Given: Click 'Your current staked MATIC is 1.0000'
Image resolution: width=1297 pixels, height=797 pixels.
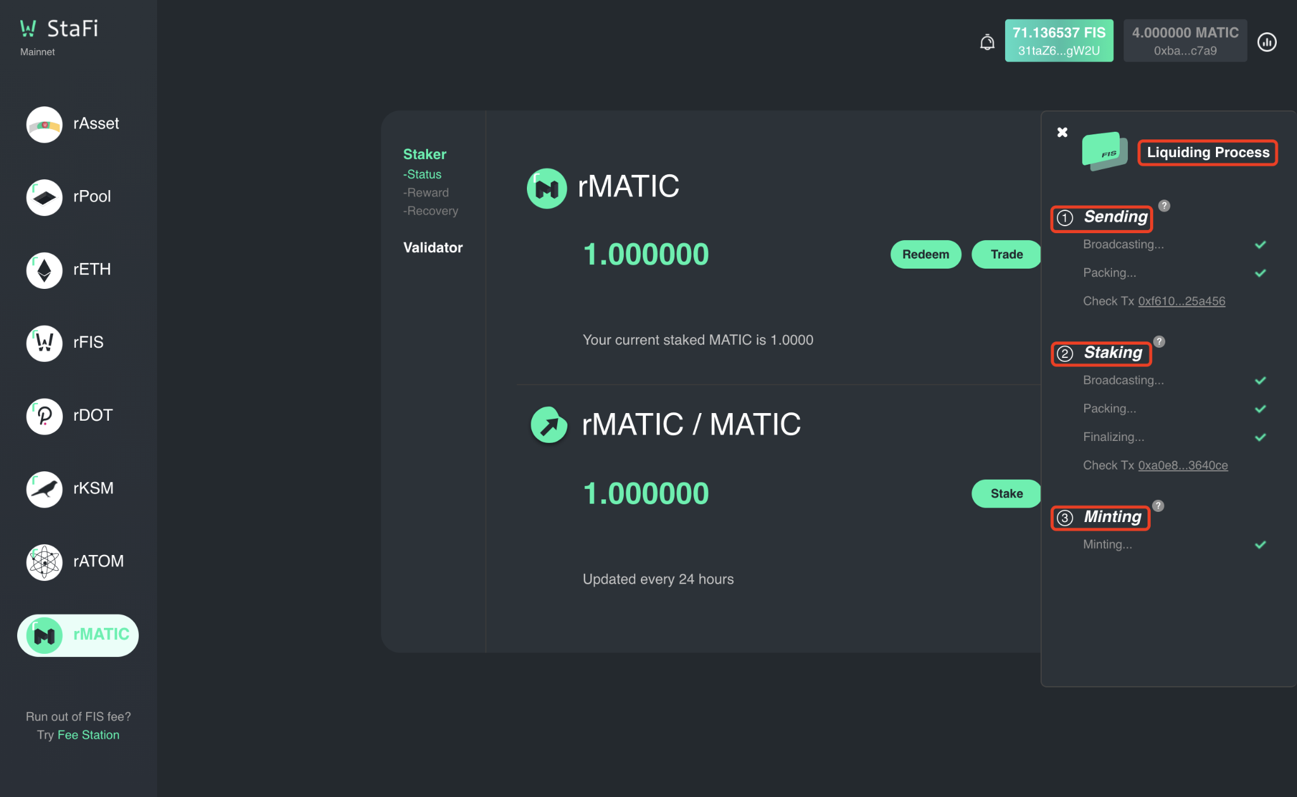Looking at the screenshot, I should [x=697, y=340].
